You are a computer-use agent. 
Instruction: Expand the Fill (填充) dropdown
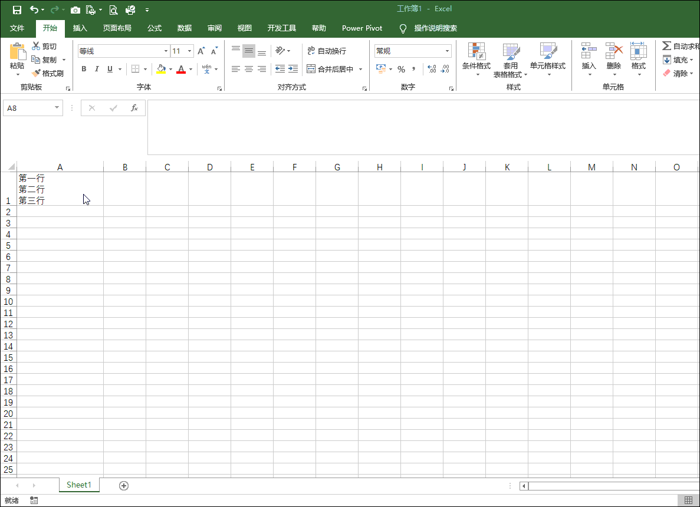point(691,60)
